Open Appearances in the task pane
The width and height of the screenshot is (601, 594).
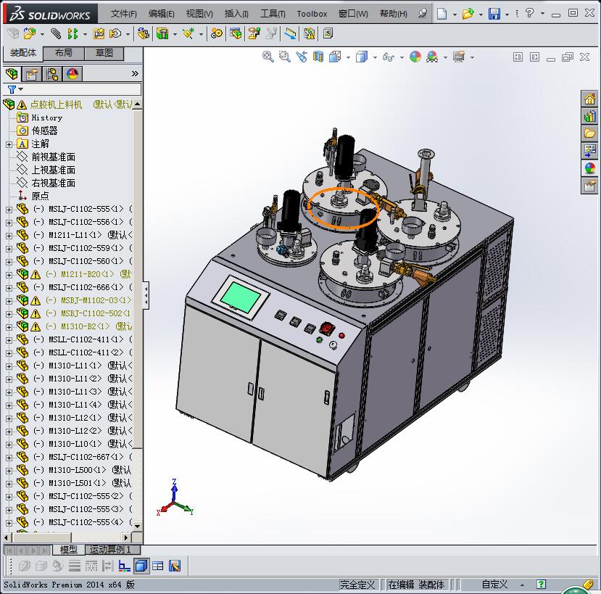click(589, 168)
